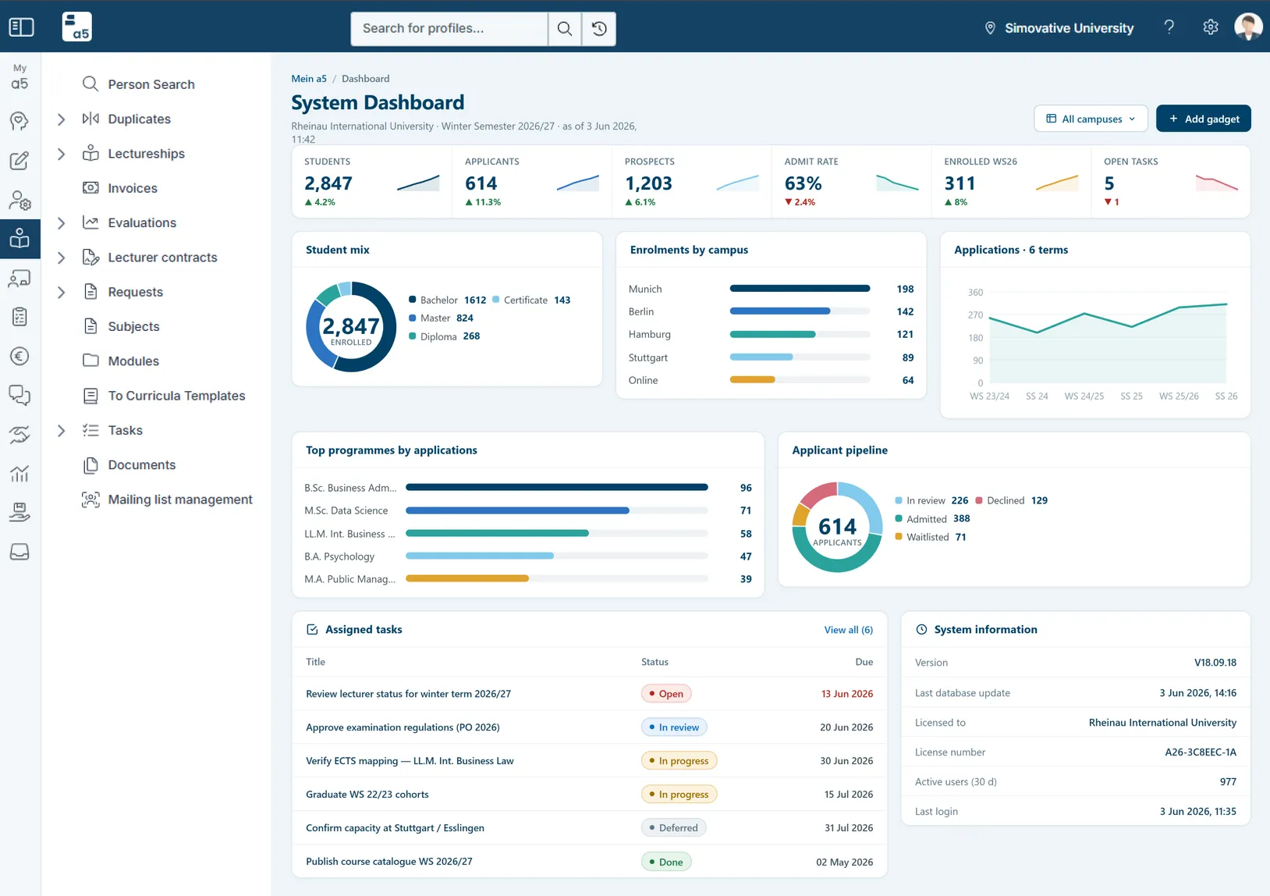Expand the Tasks tree item
This screenshot has height=896, width=1270.
[x=62, y=431]
